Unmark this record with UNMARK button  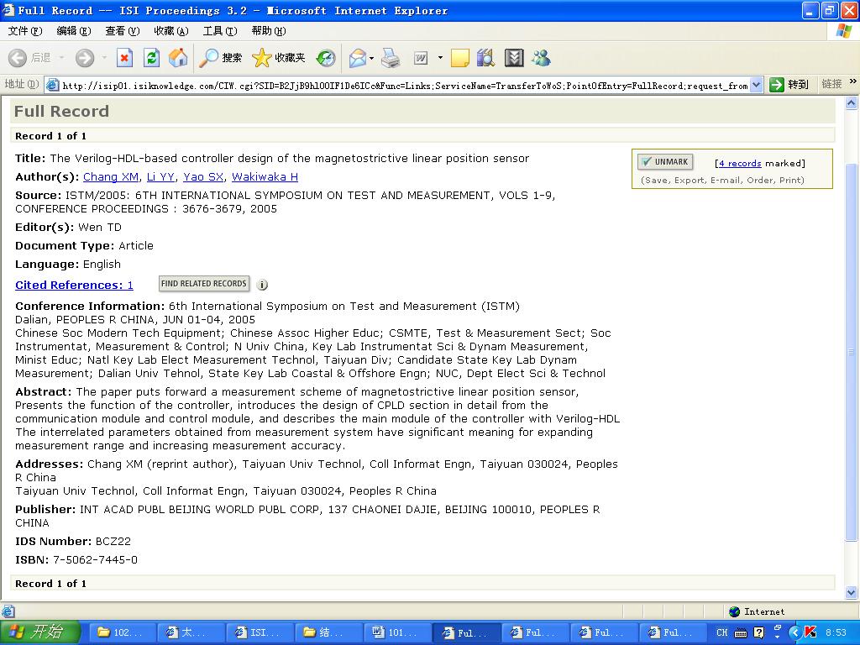663,162
